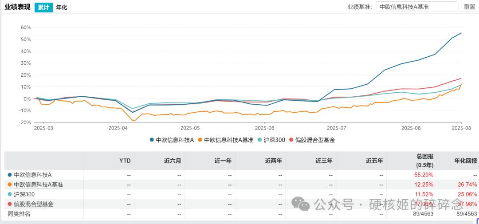The height and width of the screenshot is (224, 479).
Task: Click the 11.52% total return value
Action: point(425,194)
